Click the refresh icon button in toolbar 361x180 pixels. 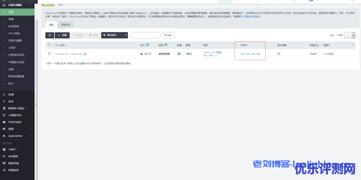tap(50, 35)
